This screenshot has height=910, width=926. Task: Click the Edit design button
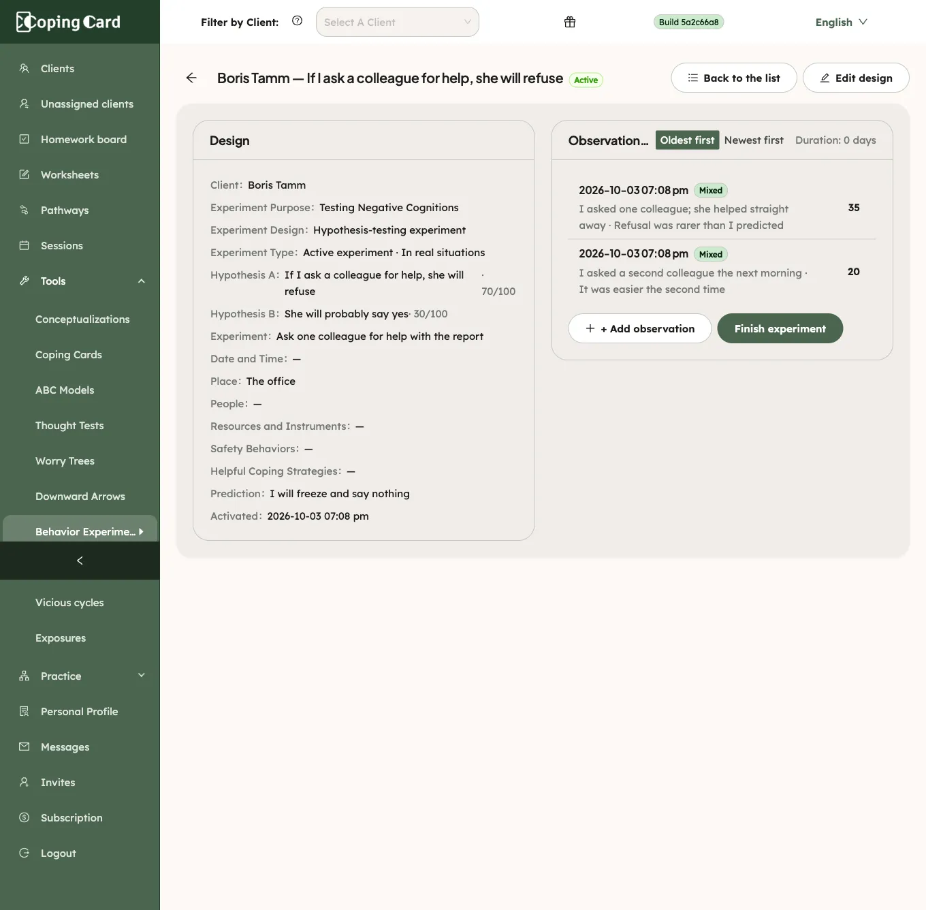pyautogui.click(x=856, y=78)
